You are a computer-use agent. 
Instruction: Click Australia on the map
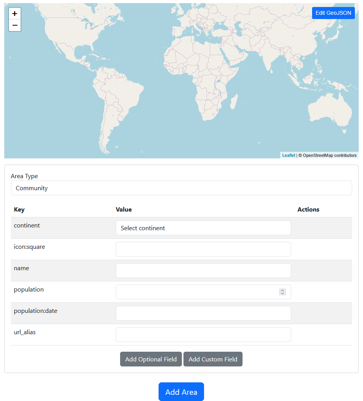329,110
